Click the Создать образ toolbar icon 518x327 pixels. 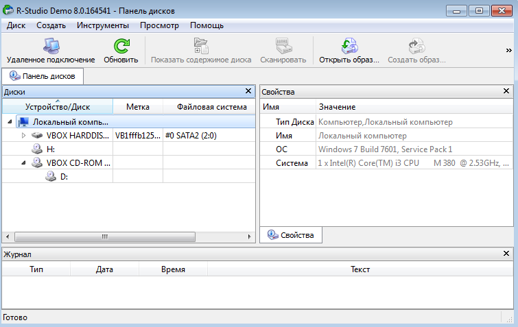click(416, 46)
